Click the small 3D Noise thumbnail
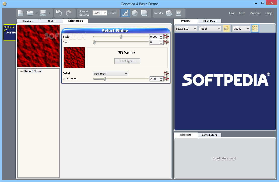 [x=74, y=58]
